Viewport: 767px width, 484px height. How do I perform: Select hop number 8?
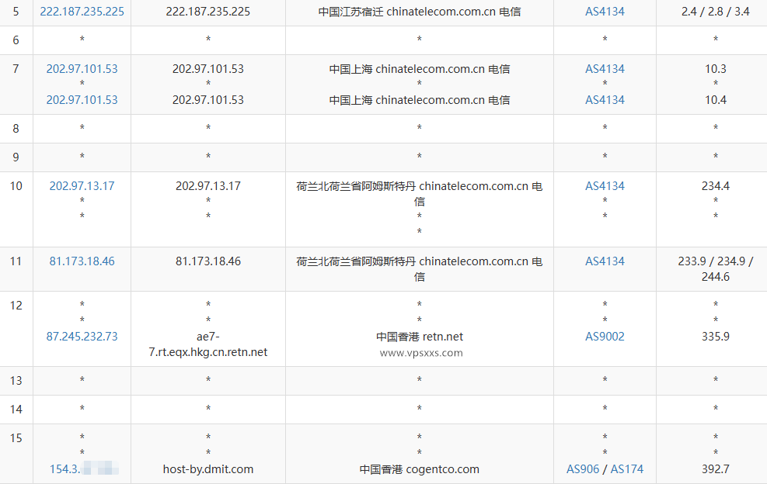pos(16,129)
